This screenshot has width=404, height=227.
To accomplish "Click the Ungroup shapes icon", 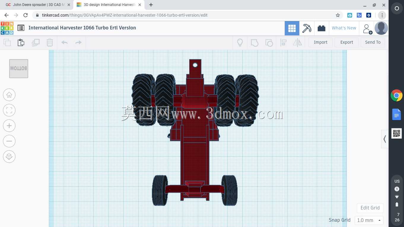I will click(269, 42).
